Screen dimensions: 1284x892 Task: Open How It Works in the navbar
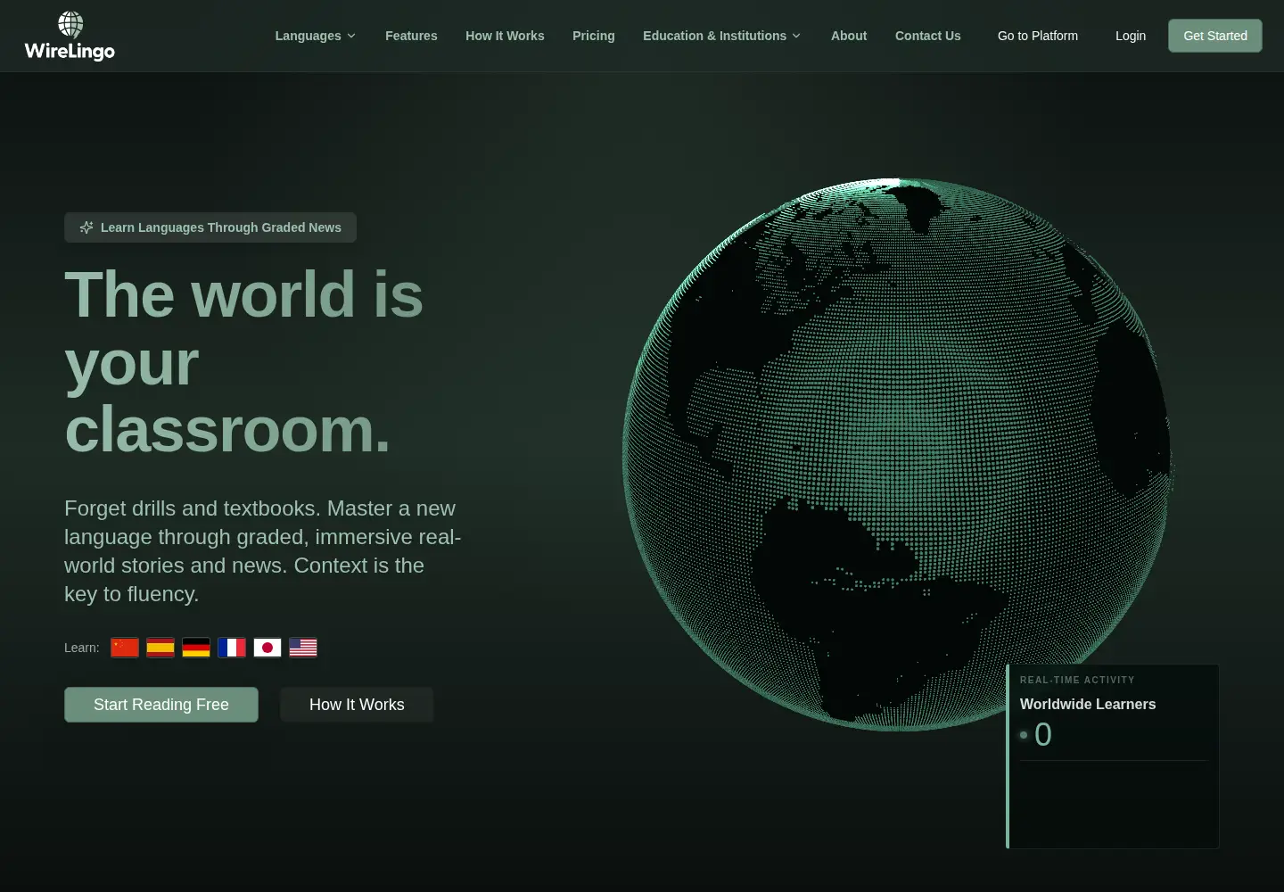505,36
